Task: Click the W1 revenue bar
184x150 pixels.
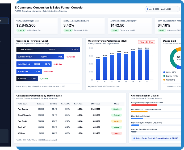Action: pyautogui.click(x=98, y=69)
